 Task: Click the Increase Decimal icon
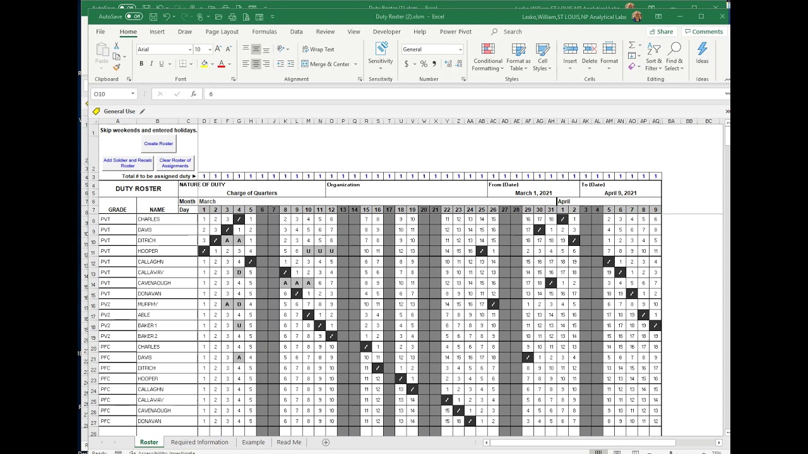448,64
